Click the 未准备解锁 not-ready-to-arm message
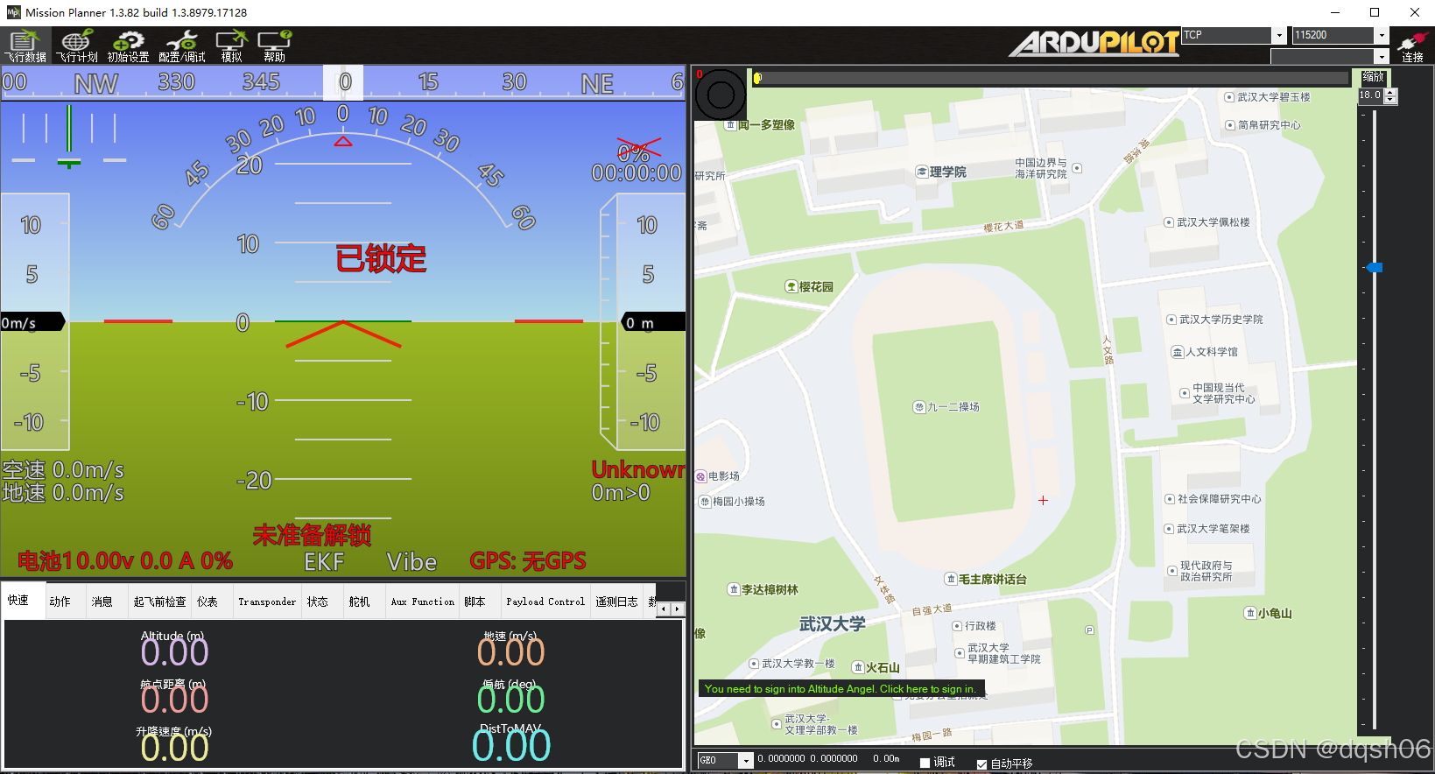 point(313,535)
